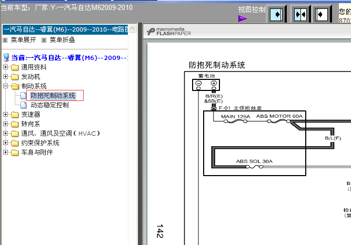Select the 变速器 folder label
This screenshot has width=351, height=245.
(x=31, y=115)
